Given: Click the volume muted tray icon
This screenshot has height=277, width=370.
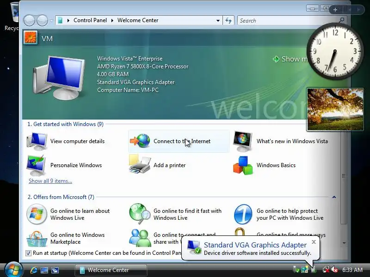Looking at the screenshot, I should point(334,270).
